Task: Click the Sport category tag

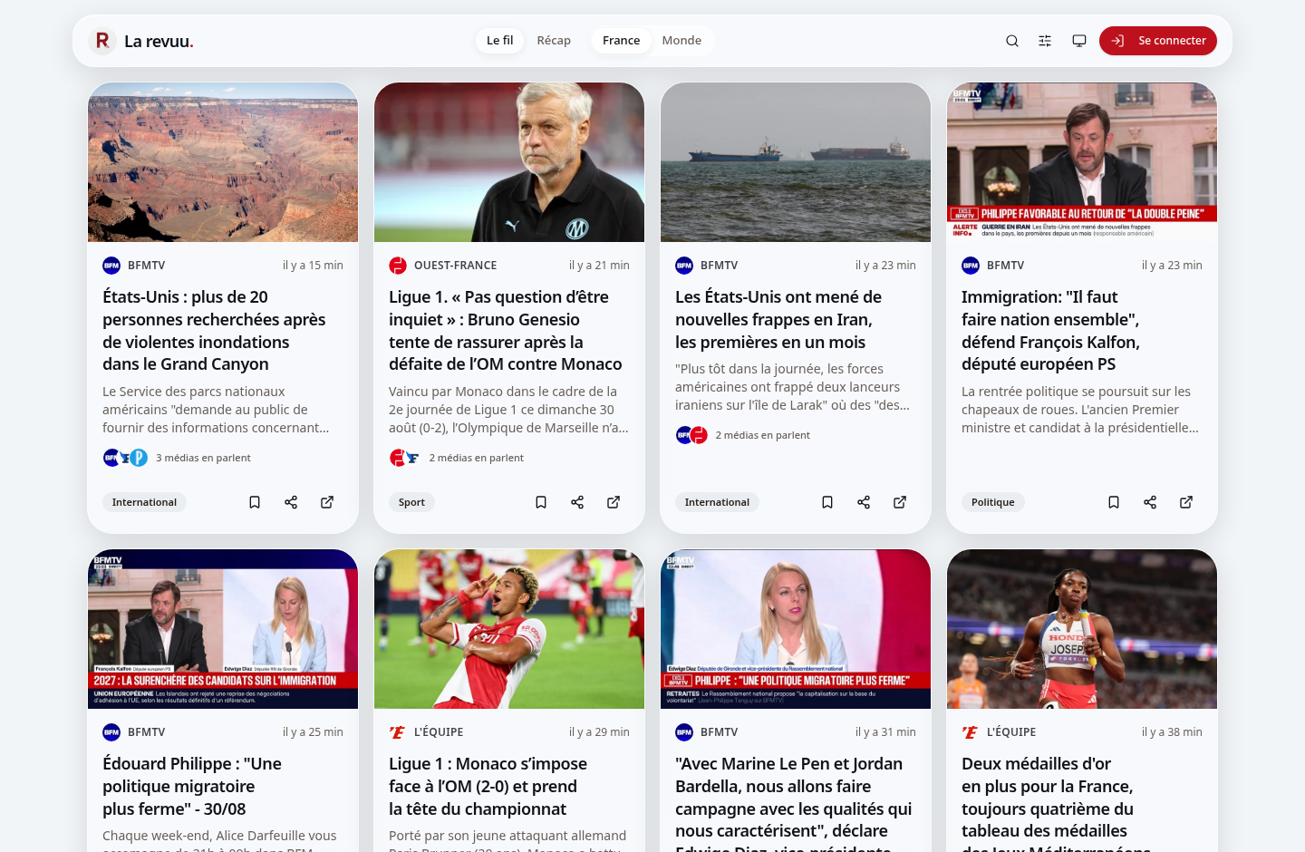Action: tap(411, 502)
